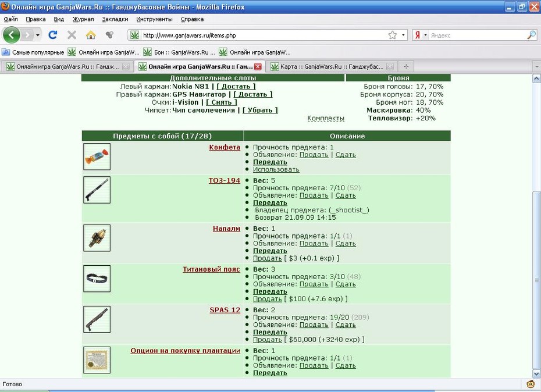Click Сдать for Титановый пояс
Image resolution: width=541 pixels, height=392 pixels.
[346, 284]
